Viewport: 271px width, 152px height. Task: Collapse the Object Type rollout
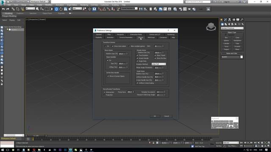(x=232, y=33)
